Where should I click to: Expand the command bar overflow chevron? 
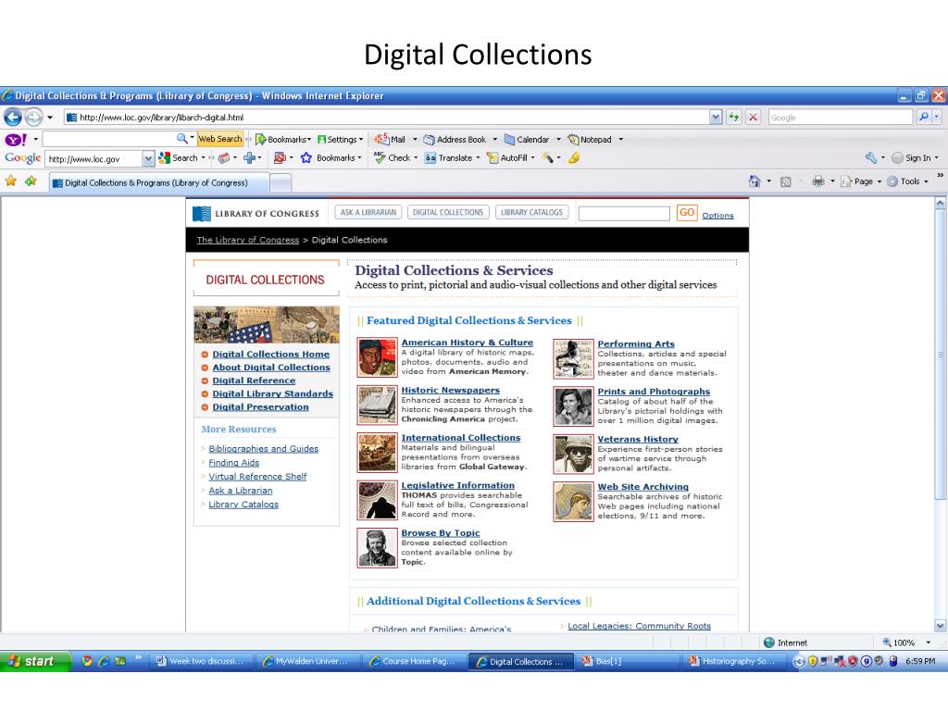click(x=941, y=175)
